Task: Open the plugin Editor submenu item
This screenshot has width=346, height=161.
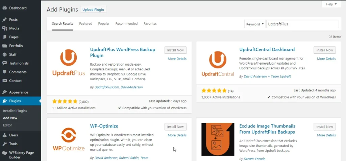Action: 7,125
